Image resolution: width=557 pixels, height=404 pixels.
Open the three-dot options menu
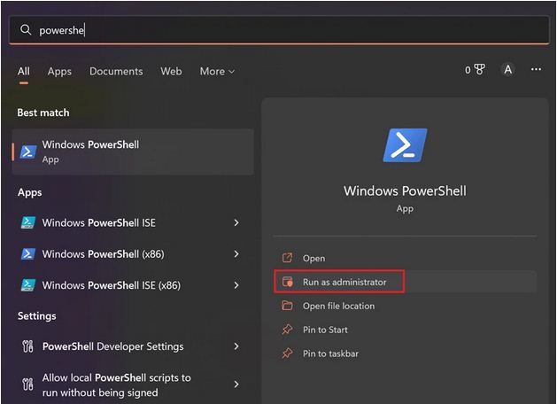click(x=536, y=69)
